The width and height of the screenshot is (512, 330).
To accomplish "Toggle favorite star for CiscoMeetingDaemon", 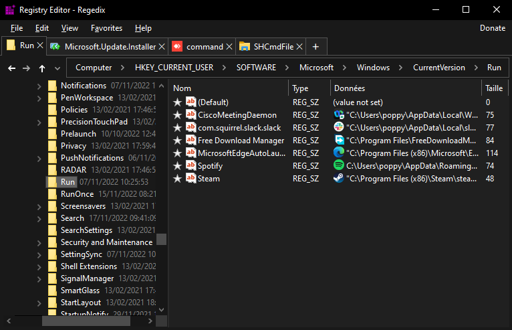I will point(177,114).
